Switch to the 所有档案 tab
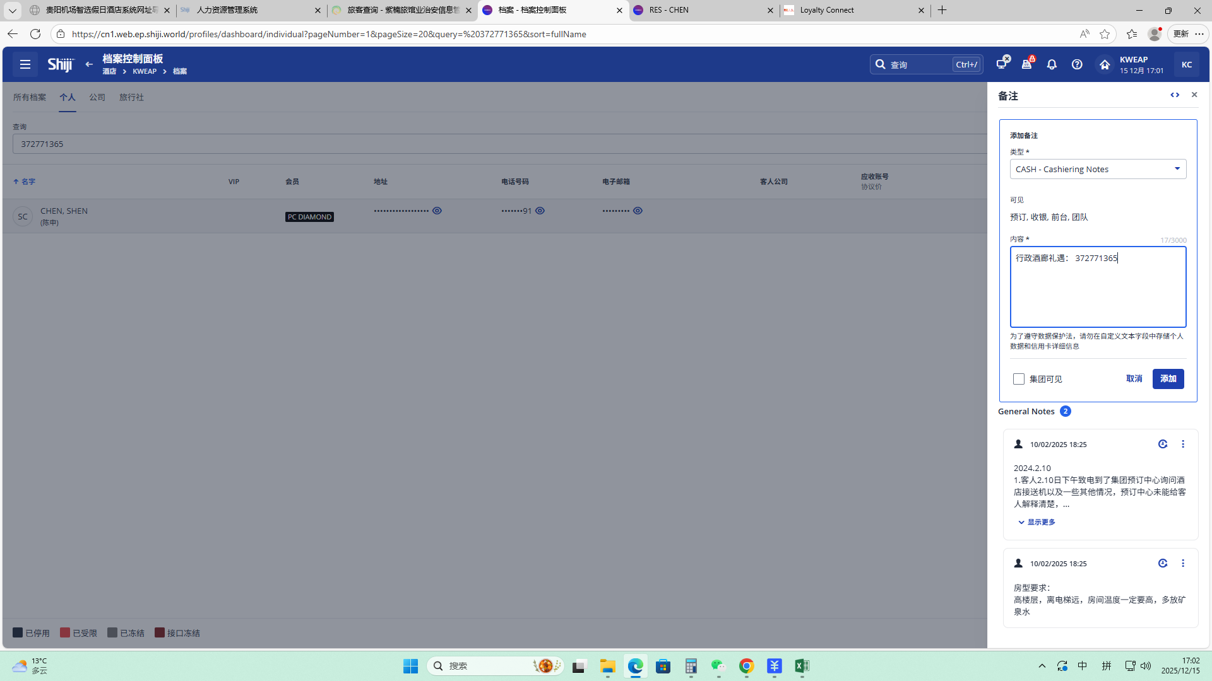This screenshot has width=1212, height=681. pyautogui.click(x=30, y=97)
